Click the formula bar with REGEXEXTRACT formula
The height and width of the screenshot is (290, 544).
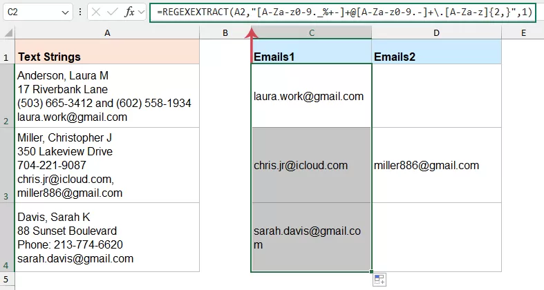(343, 12)
